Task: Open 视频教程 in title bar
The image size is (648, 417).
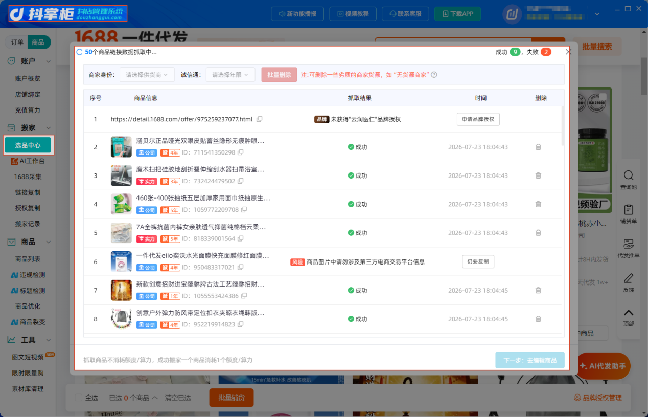Action: (x=353, y=14)
